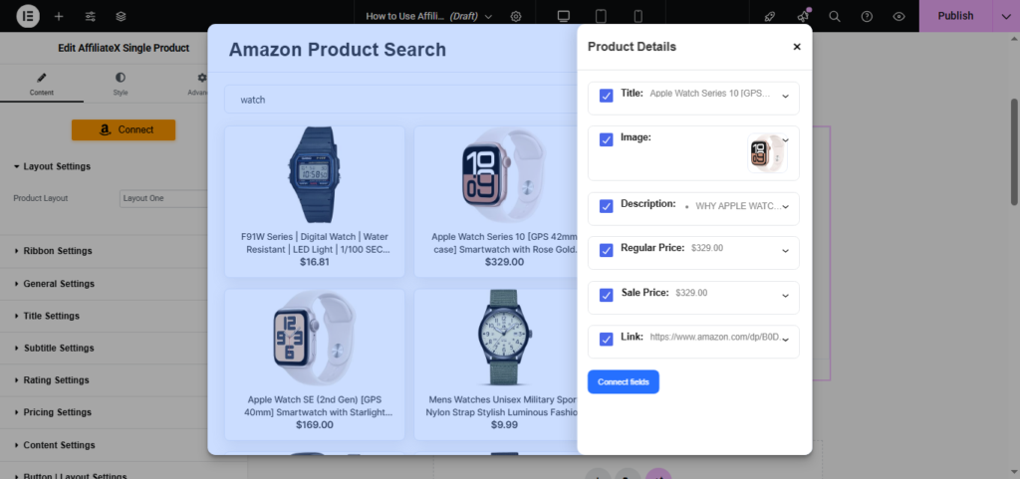Click the Add Element plus icon
Screen dimensions: 1020x479
pos(59,16)
